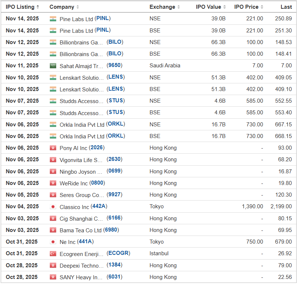This screenshot has height=284, width=297.
Task: Sort table by Company column arrows
Action: [78, 7]
